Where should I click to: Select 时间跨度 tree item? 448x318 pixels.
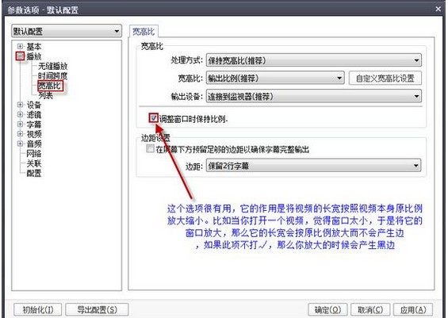coord(53,76)
